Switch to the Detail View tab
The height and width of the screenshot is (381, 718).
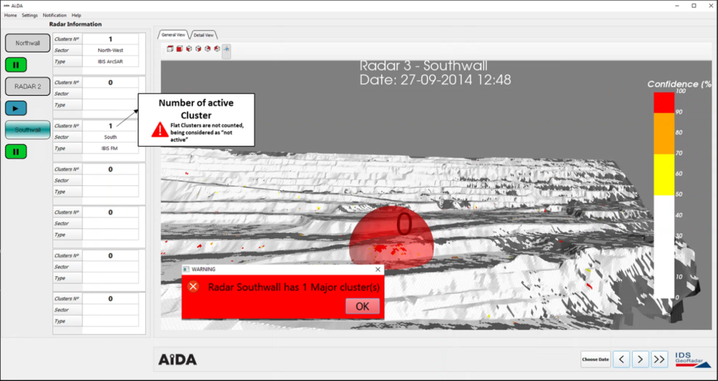coord(203,35)
